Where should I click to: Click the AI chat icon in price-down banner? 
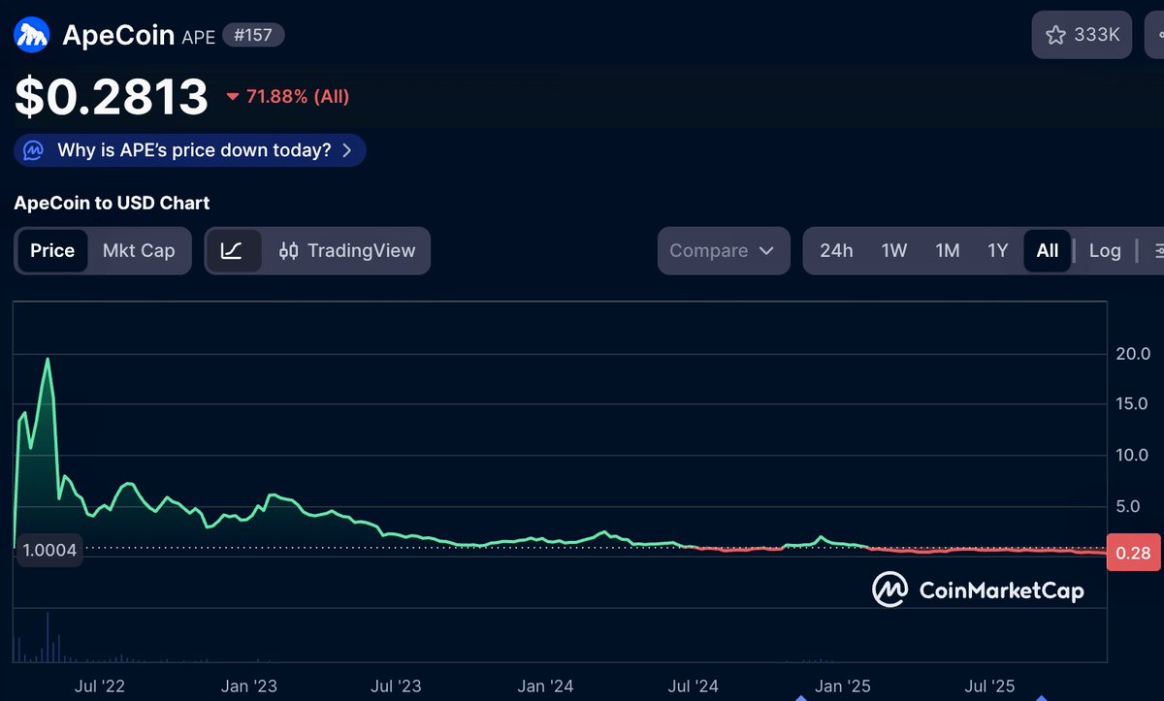click(x=34, y=150)
